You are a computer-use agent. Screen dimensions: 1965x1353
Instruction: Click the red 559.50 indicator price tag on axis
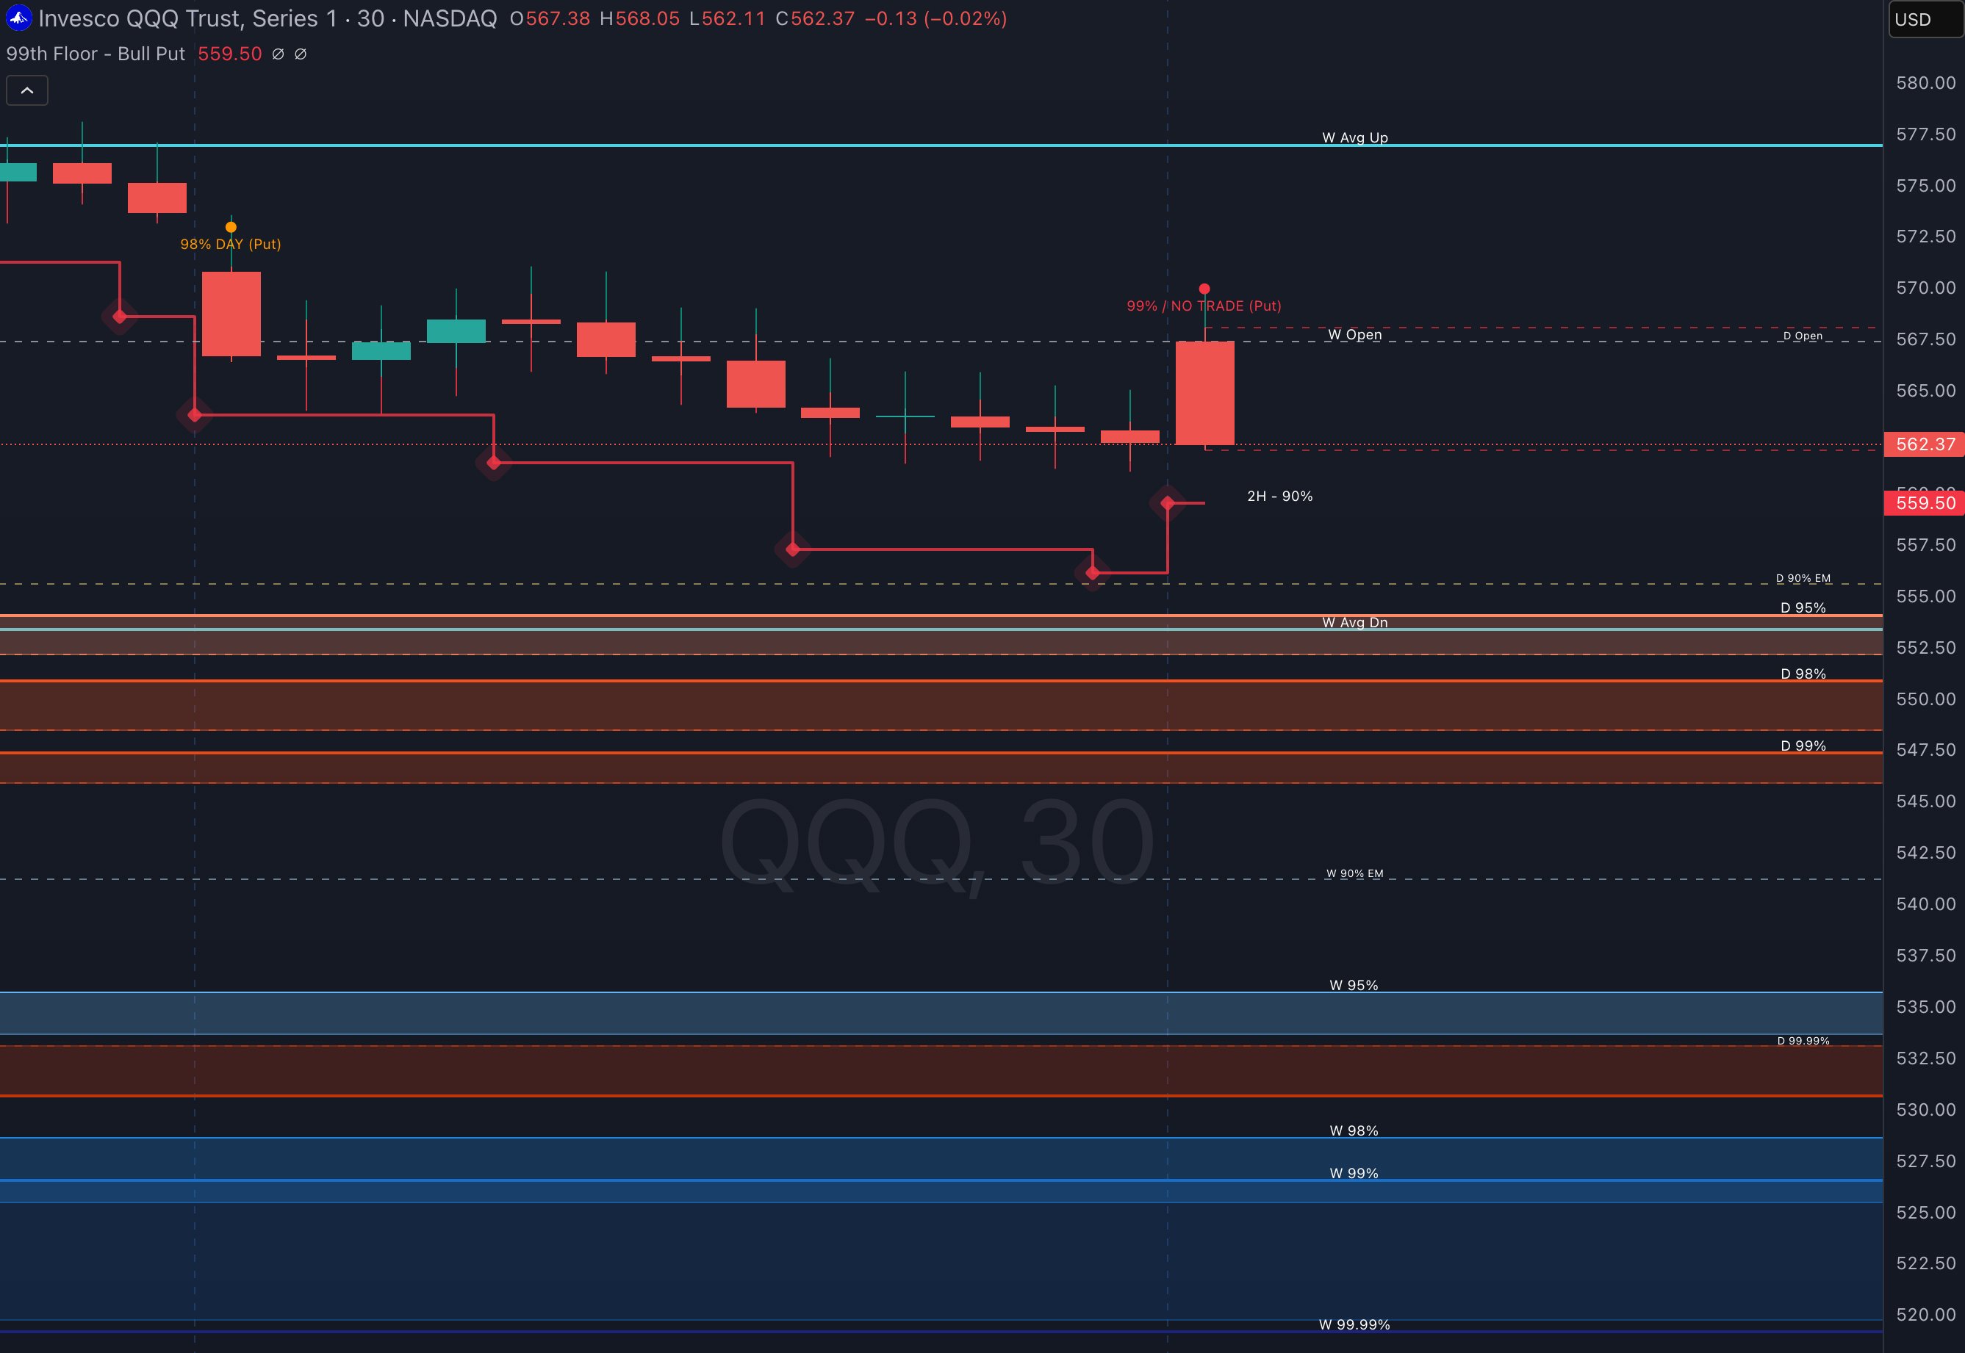click(x=1925, y=502)
